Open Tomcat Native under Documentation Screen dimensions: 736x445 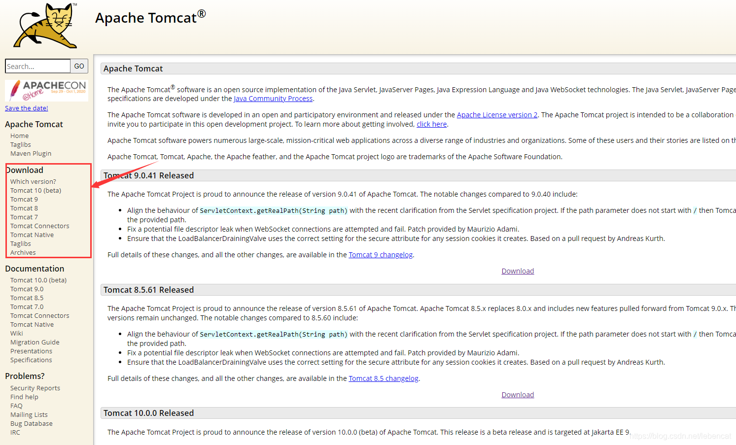pos(32,324)
